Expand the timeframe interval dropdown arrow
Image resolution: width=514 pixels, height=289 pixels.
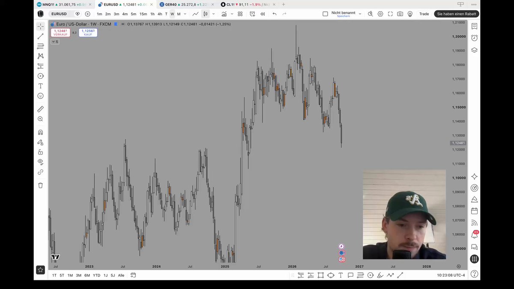pos(185,14)
